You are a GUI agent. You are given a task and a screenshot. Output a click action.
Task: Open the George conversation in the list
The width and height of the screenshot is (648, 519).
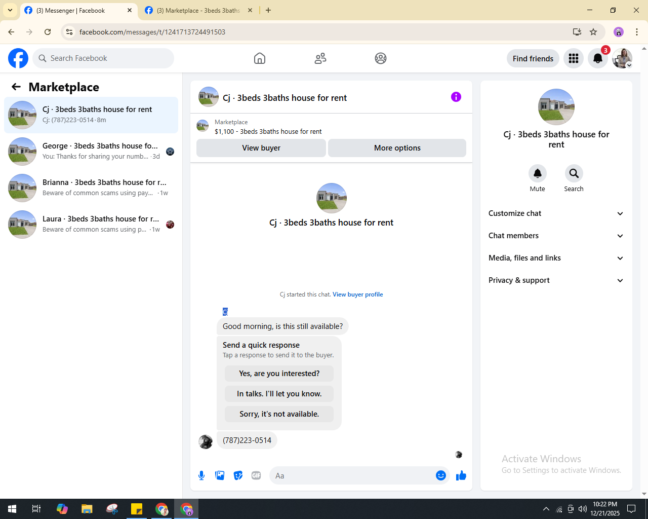(x=91, y=152)
